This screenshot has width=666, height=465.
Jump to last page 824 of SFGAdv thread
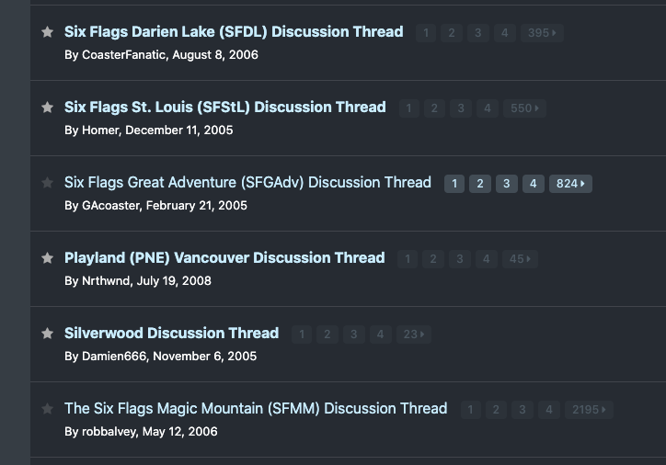tap(570, 184)
